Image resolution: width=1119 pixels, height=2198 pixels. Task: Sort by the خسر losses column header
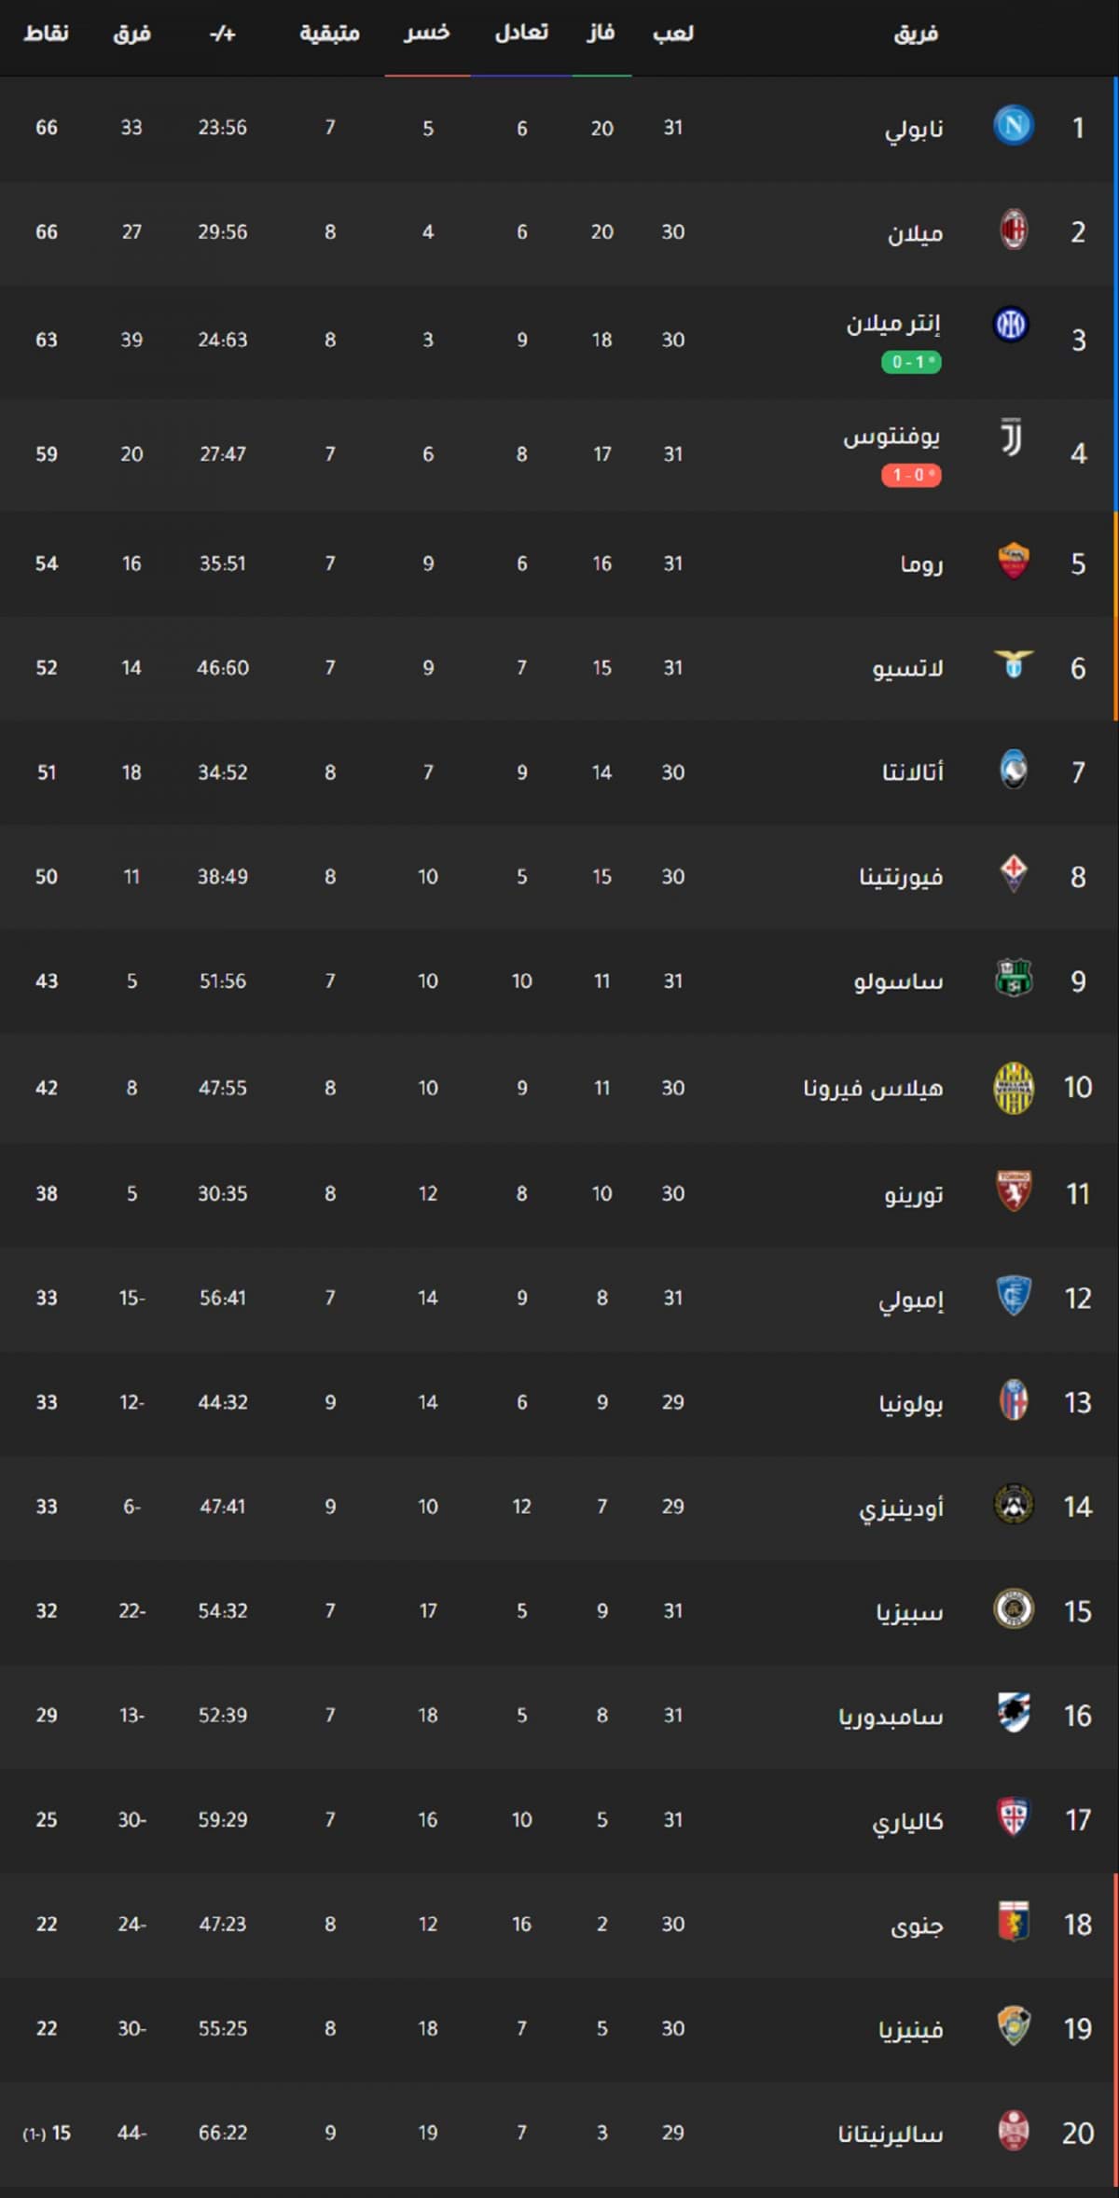[427, 34]
